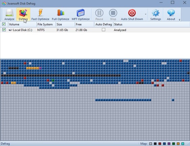Click the Jwansoft Disk Defrag title icon
Image resolution: width=190 pixels, height=146 pixels.
[4, 3]
